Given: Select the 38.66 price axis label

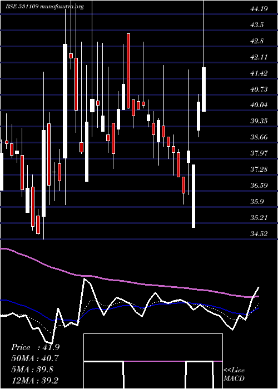Looking at the screenshot, I should click(259, 137).
